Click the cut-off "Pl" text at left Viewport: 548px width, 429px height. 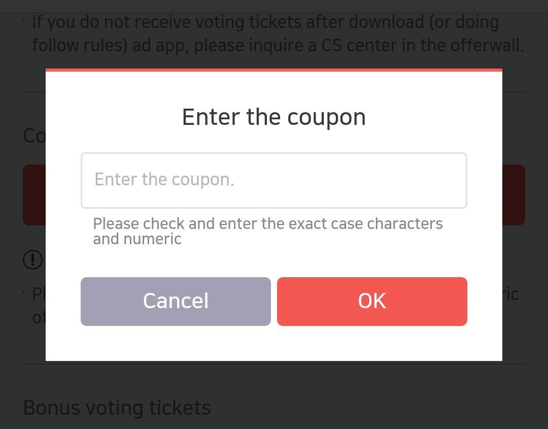pyautogui.click(x=39, y=294)
